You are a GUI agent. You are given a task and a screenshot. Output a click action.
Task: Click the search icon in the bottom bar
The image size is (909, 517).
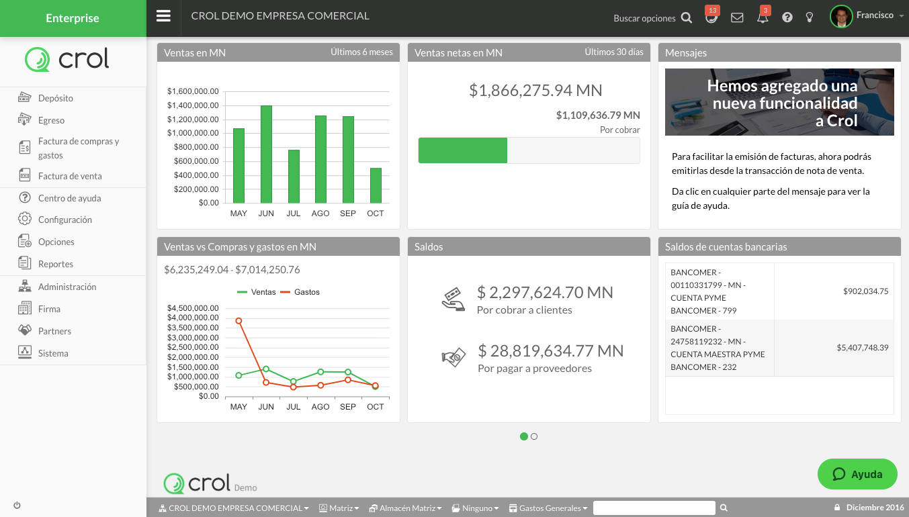coord(724,508)
